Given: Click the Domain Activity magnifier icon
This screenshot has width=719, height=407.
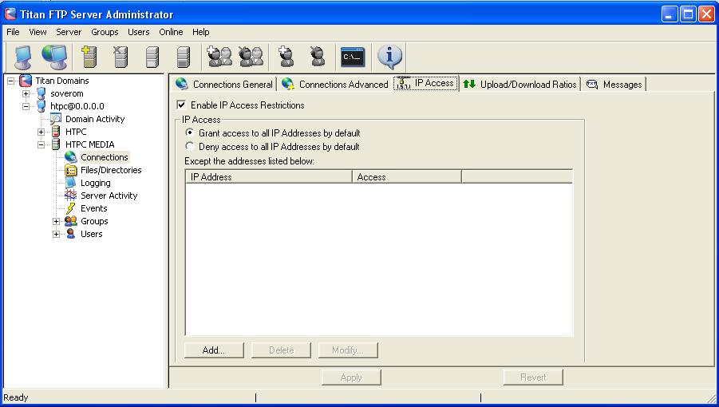Looking at the screenshot, I should [56, 119].
